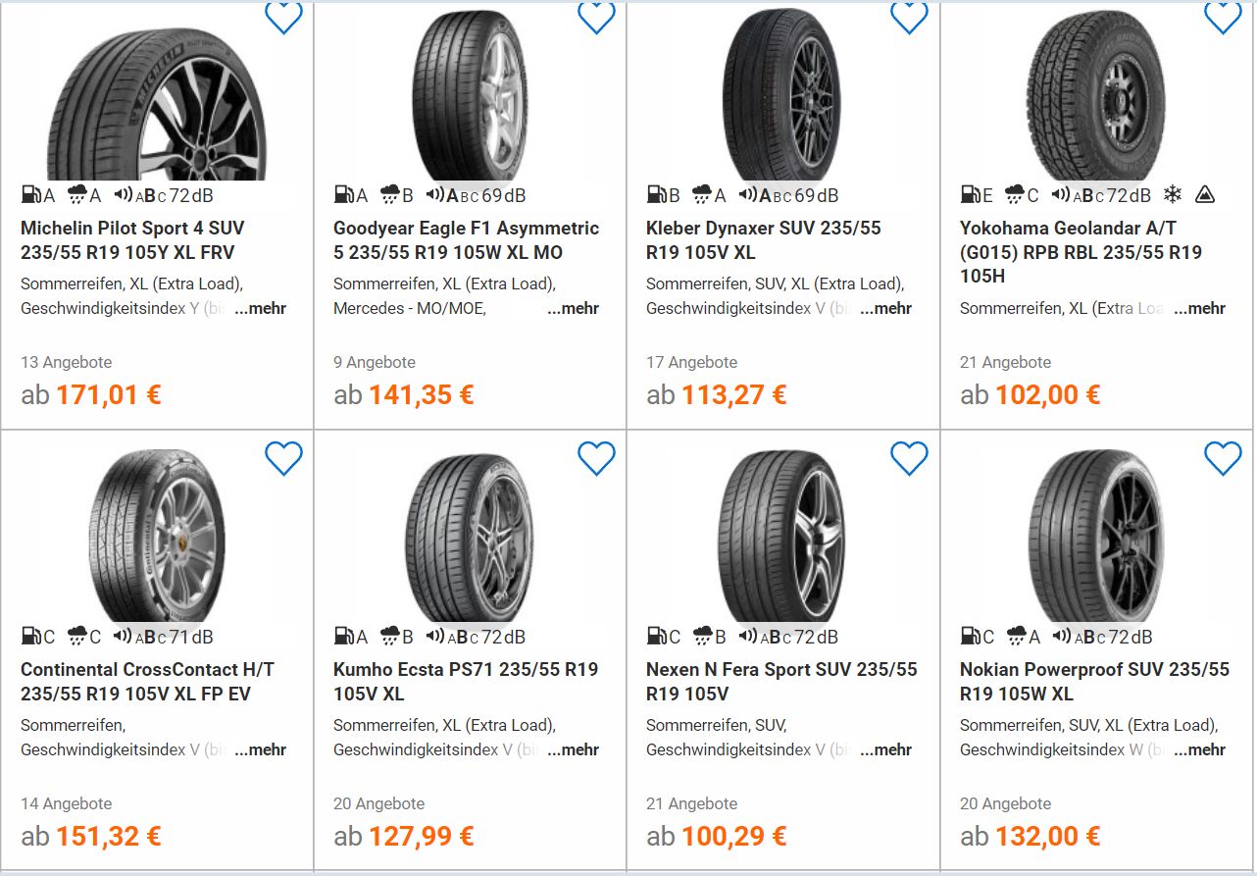Screen dimensions: 1257x876
Task: Favorite the Continental CrossContact H/T tire
Action: pos(283,458)
